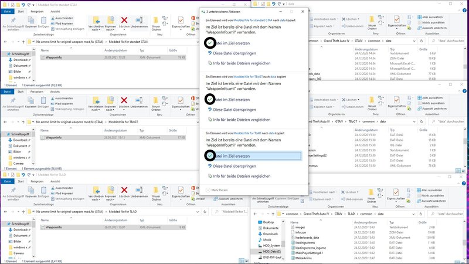Expand address history in GTAIV data window
This screenshot has width=469, height=264.
(414, 40)
